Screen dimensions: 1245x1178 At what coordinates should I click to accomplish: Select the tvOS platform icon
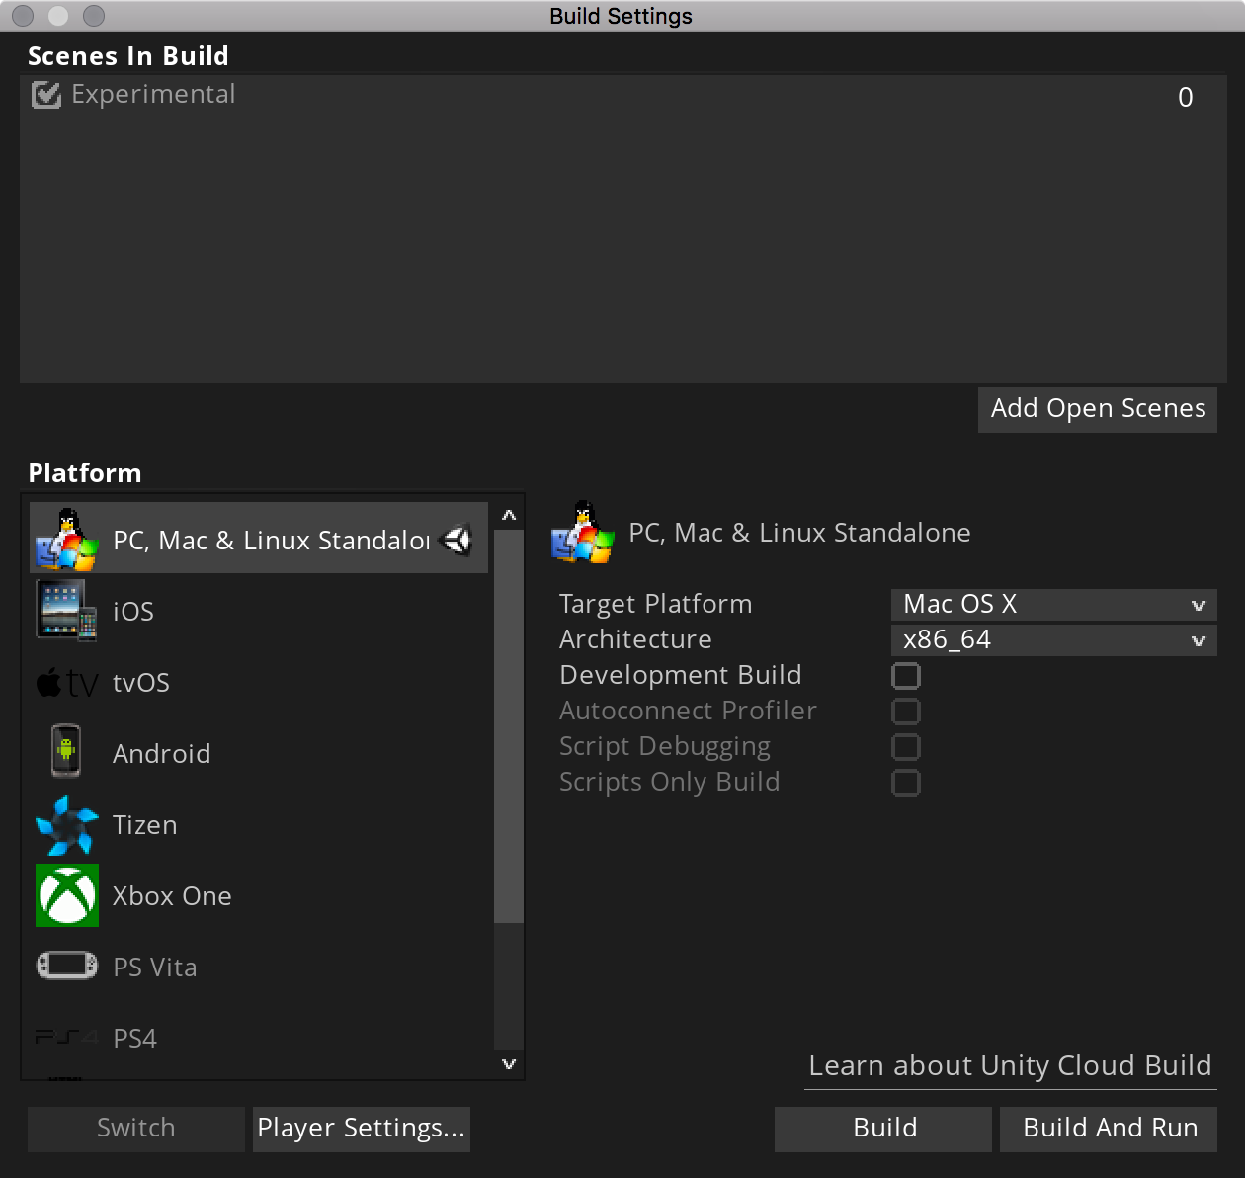(x=65, y=682)
